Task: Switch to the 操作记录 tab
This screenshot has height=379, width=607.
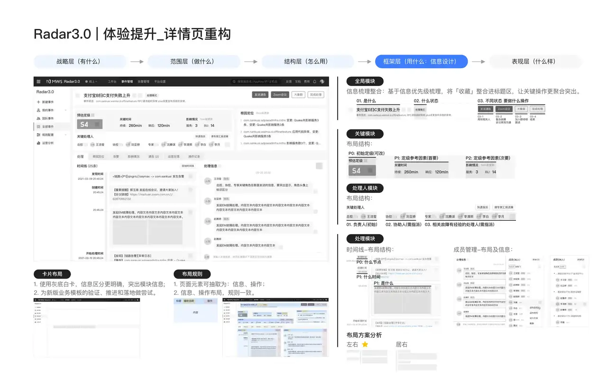Action: pyautogui.click(x=194, y=156)
